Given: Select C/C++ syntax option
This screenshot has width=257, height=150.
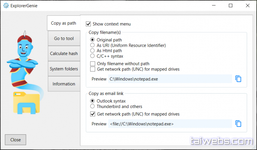Looking at the screenshot, I should tap(93, 56).
